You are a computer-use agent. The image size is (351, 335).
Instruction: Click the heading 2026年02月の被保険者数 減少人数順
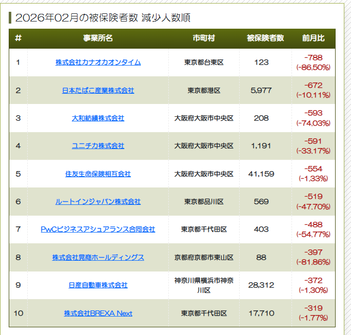[x=103, y=18]
